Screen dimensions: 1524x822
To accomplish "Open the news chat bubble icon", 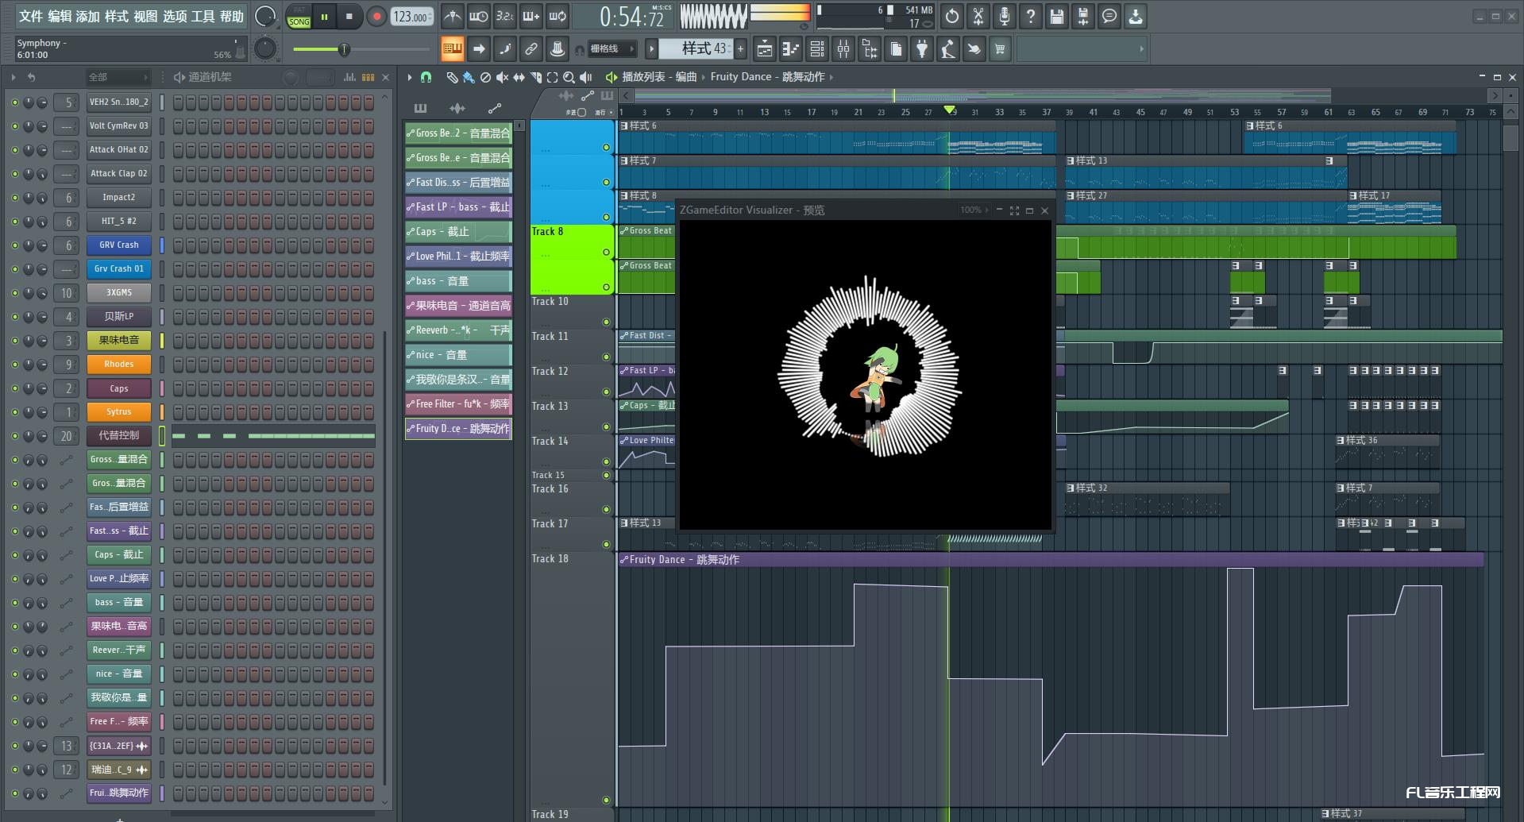I will point(1109,16).
